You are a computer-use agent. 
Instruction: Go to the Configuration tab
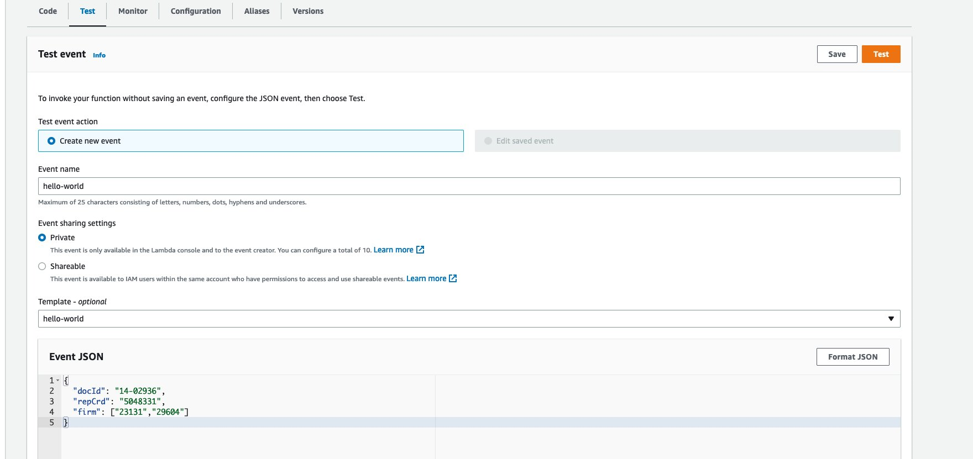tap(196, 11)
